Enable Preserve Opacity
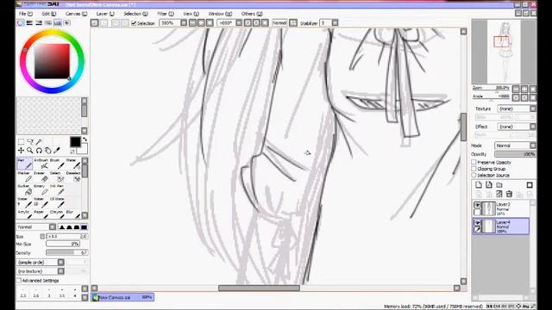Viewport: 552px width, 310px height. coord(474,163)
